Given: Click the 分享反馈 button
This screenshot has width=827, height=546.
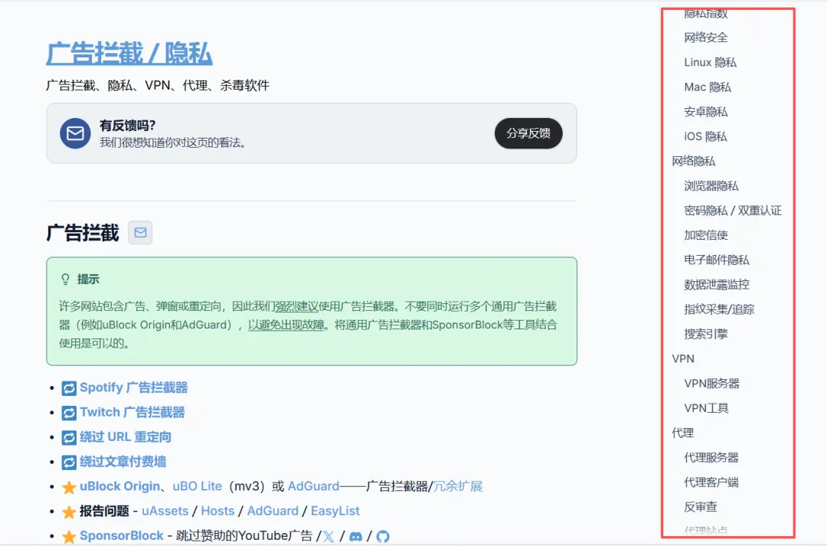Looking at the screenshot, I should pos(528,133).
